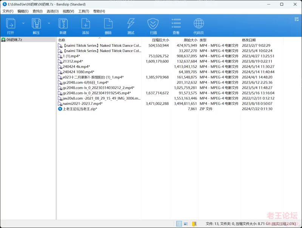Click the blue icon of 上老王论坛当老王.zip
The image size is (302, 228).
pos(60,109)
